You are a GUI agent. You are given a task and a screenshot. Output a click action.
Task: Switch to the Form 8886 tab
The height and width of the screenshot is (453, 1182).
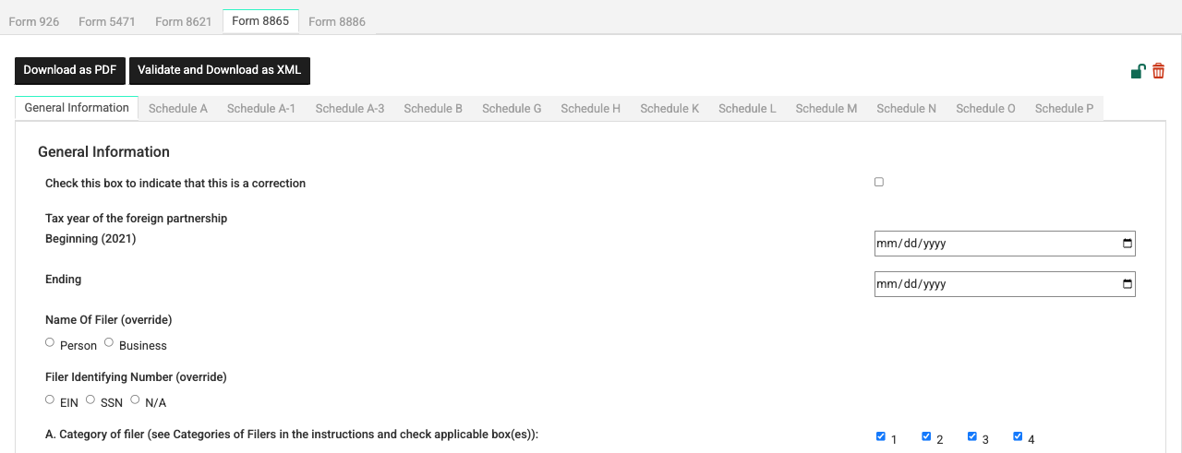point(337,21)
